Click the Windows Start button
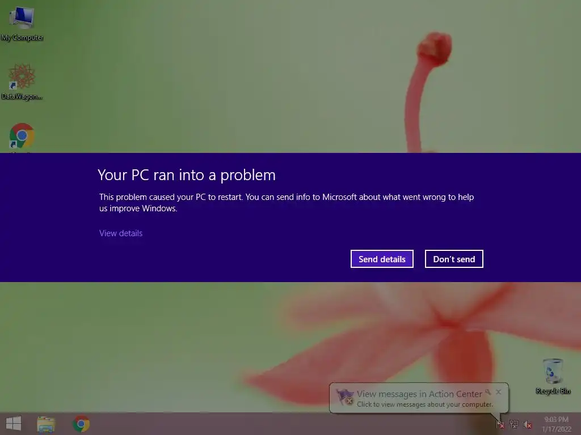Viewport: 581px width, 435px height. click(x=14, y=424)
